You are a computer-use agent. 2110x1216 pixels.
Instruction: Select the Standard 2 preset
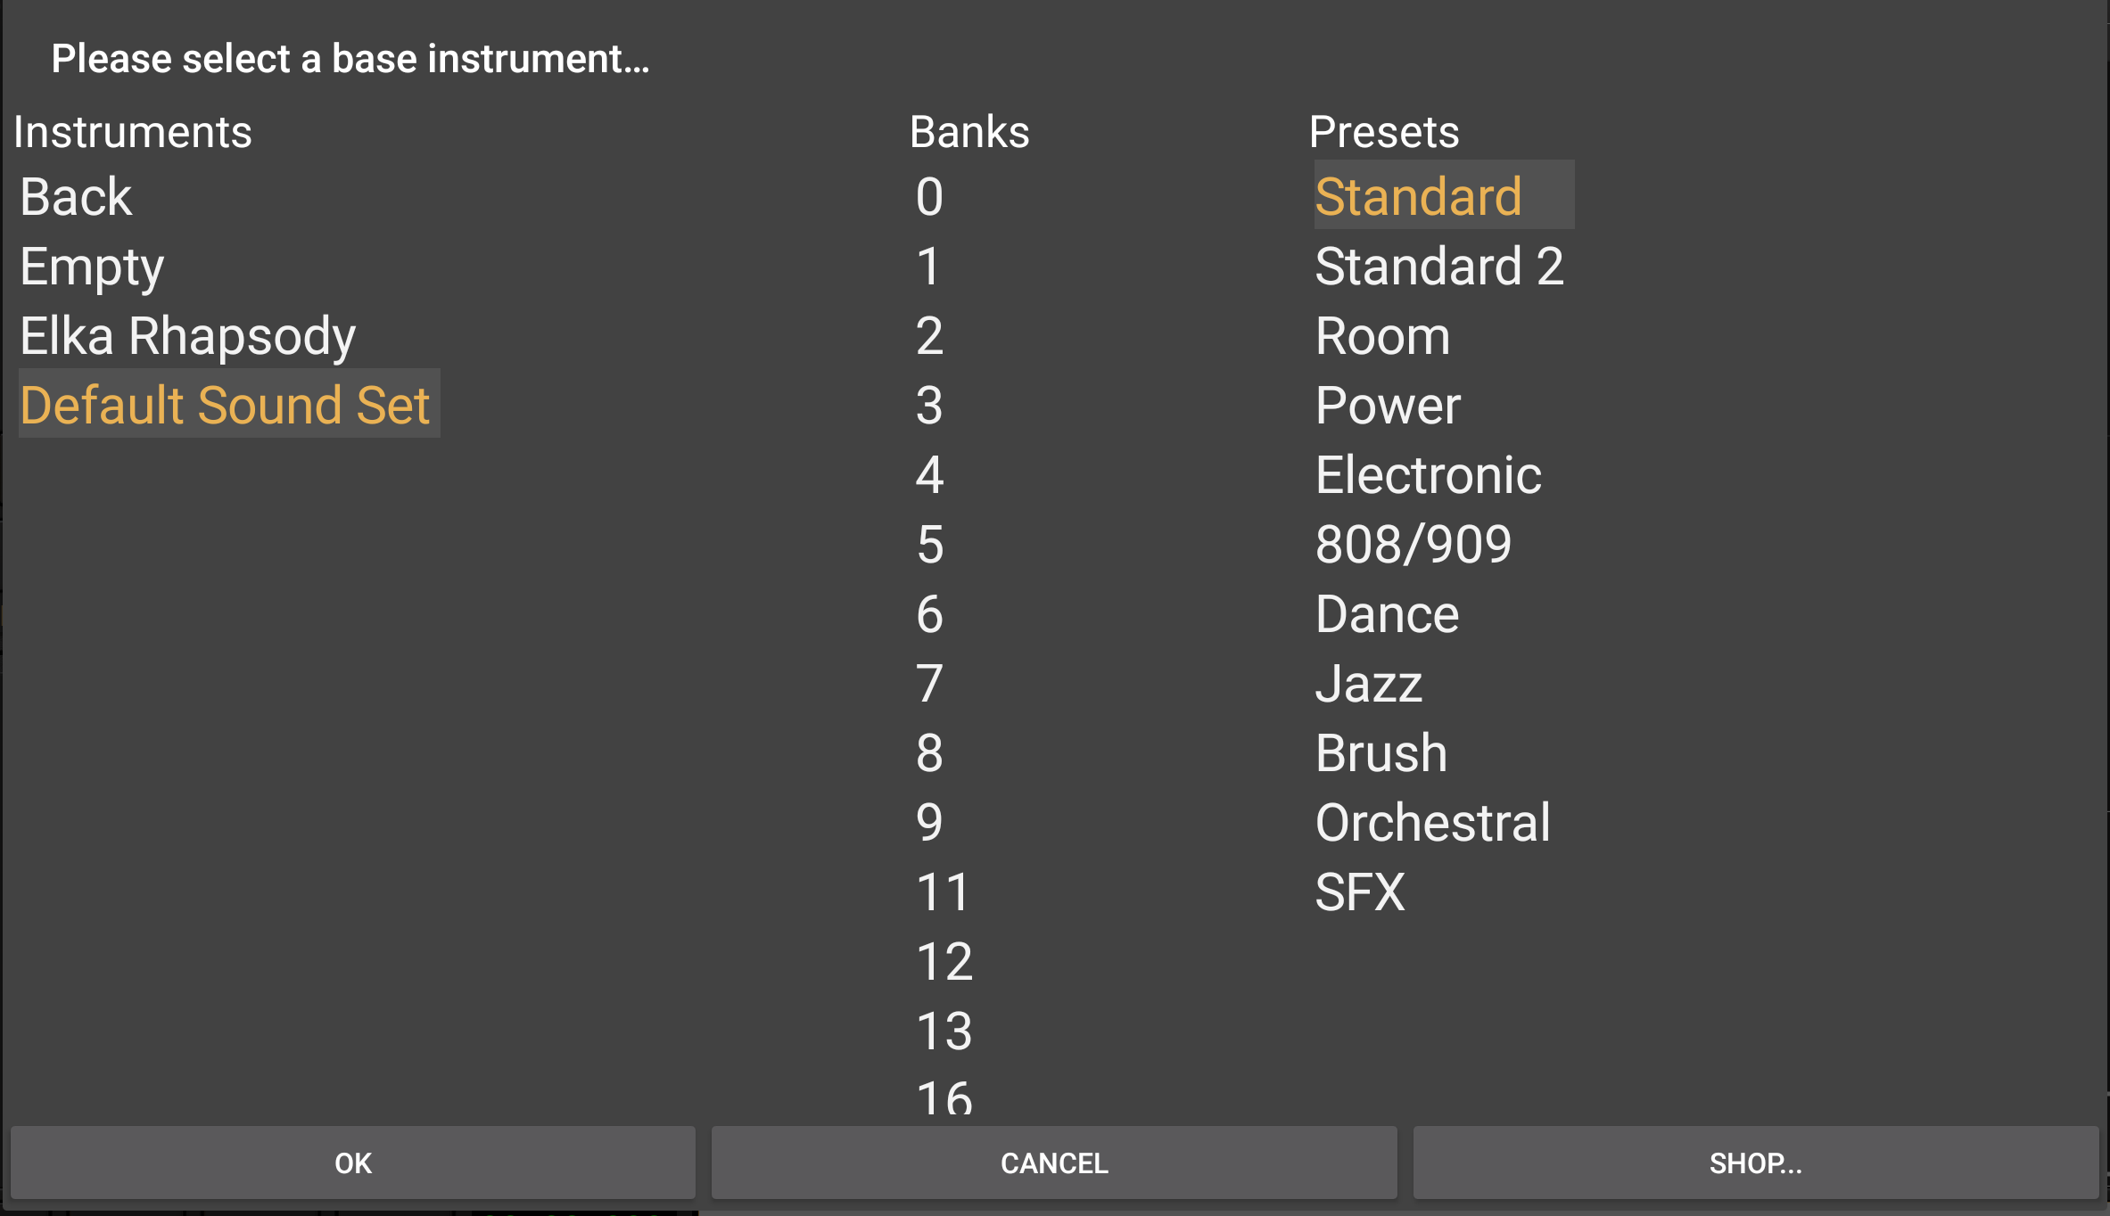pos(1438,267)
